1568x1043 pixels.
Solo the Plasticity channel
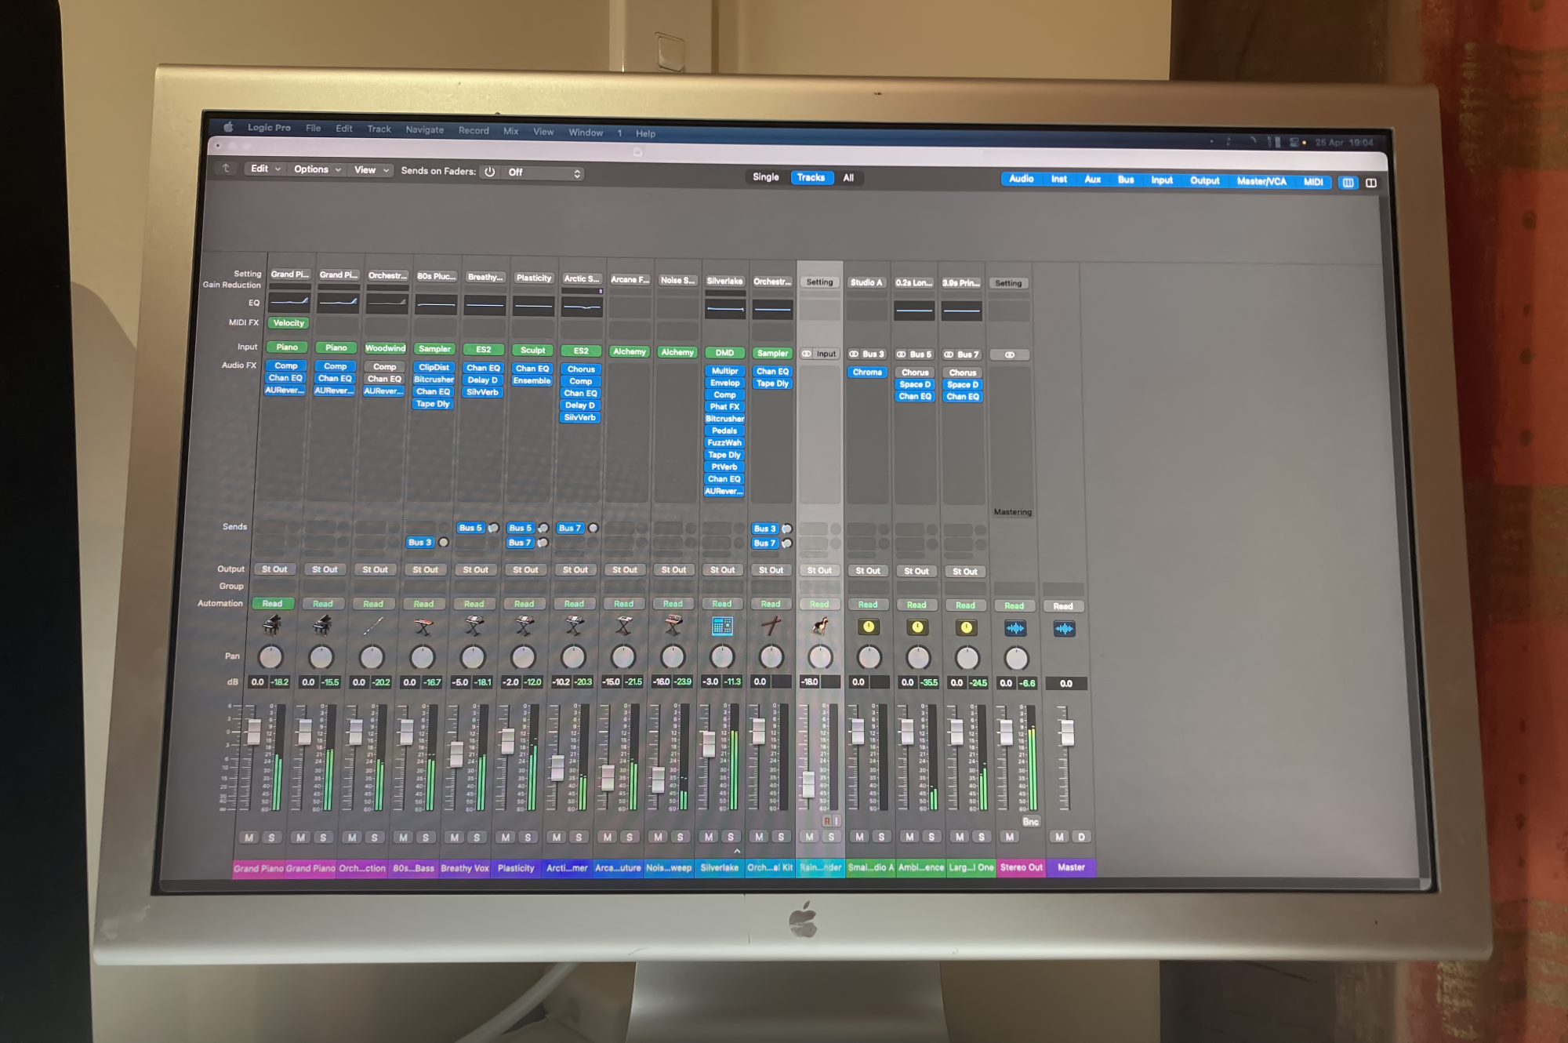pos(528,838)
